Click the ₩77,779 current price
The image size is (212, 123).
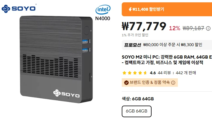(144, 26)
